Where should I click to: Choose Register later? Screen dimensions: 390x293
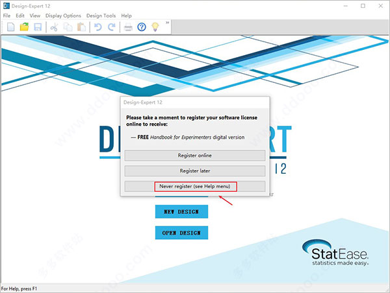[x=195, y=170]
